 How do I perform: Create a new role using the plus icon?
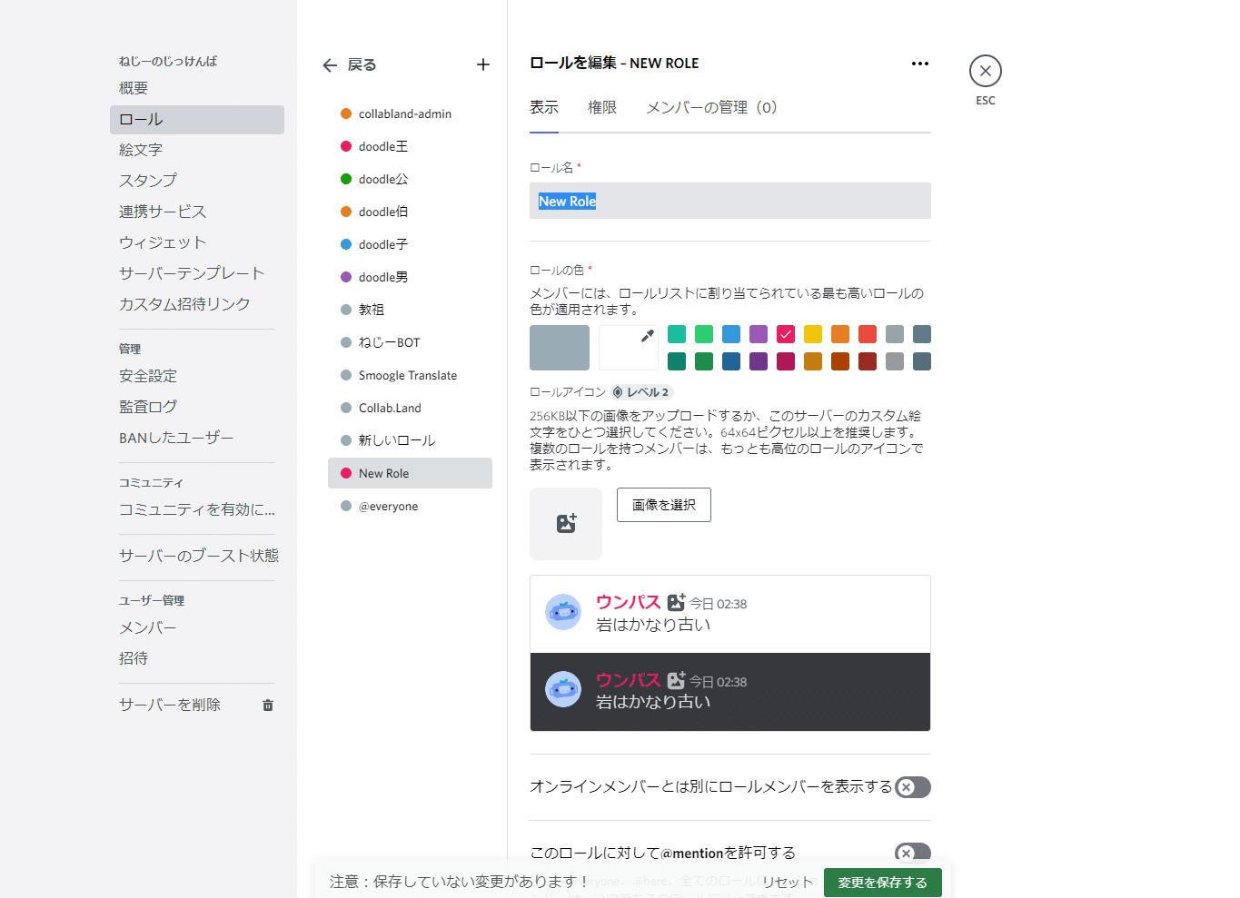(483, 64)
